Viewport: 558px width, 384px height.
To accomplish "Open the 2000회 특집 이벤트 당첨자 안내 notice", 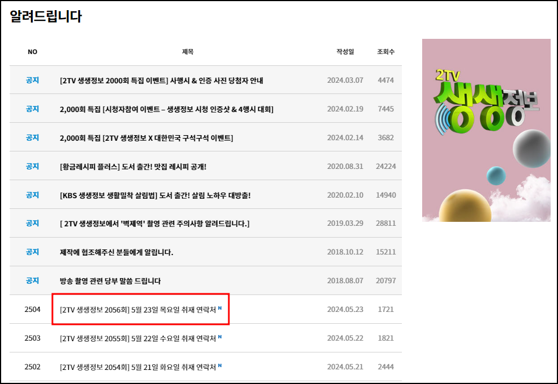I will point(161,81).
